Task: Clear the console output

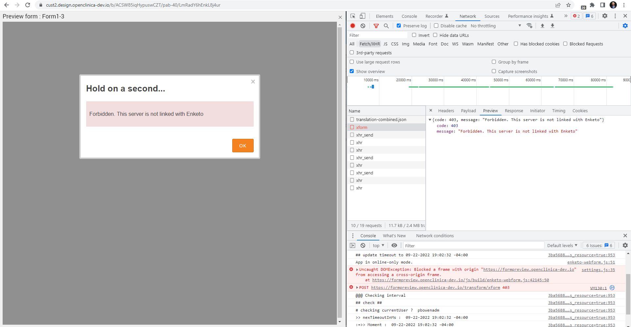Action: [363, 245]
